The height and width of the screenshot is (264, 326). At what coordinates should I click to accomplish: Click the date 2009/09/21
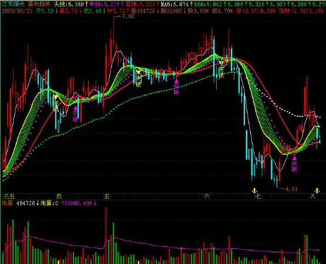(17, 11)
